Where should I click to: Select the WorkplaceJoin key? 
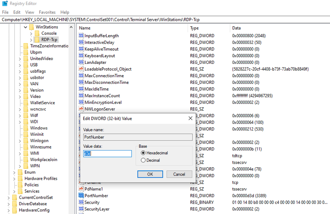coord(44,160)
